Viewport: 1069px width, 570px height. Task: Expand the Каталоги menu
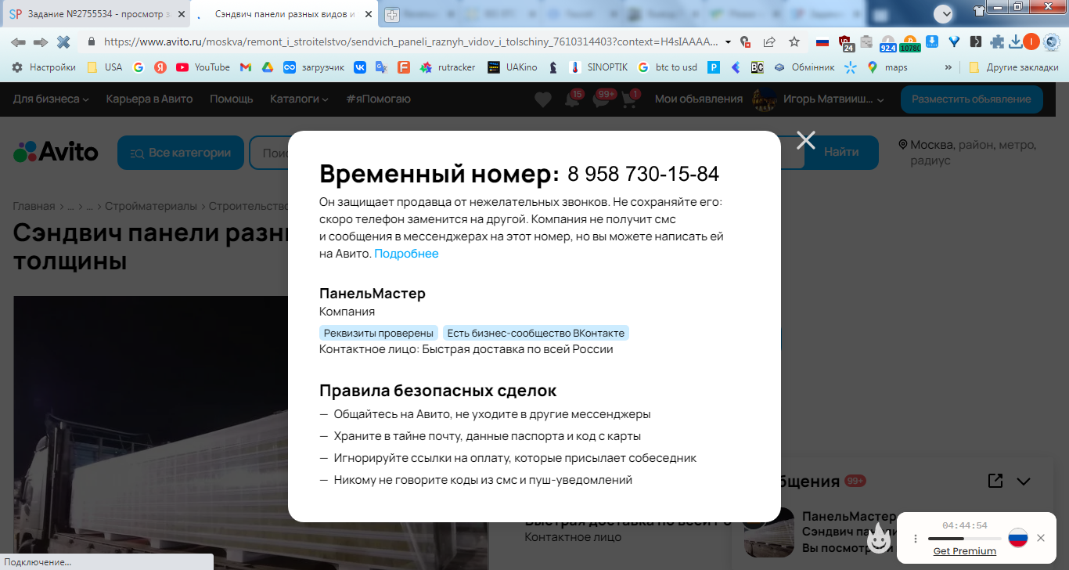(300, 99)
